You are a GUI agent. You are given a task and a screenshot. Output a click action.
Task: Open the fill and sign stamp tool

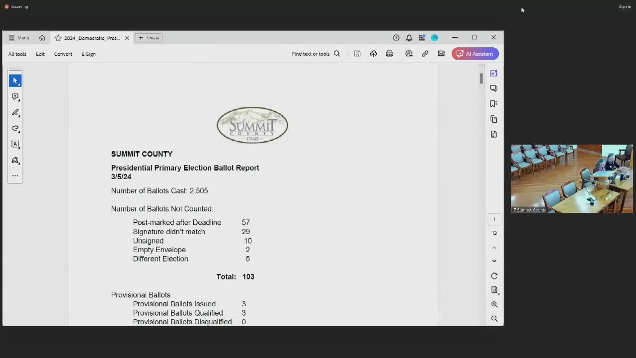pos(15,160)
